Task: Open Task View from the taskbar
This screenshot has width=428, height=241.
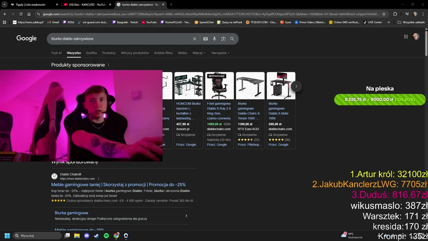Action: point(67,236)
